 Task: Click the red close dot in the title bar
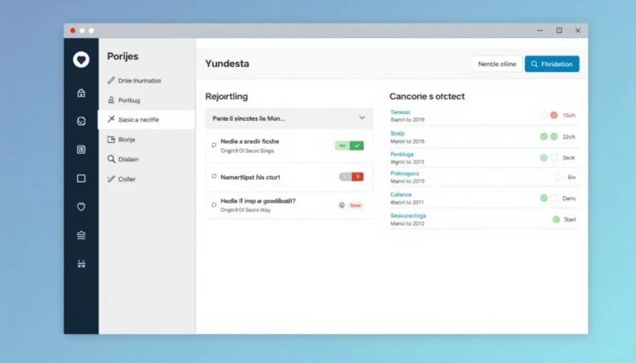(x=73, y=31)
